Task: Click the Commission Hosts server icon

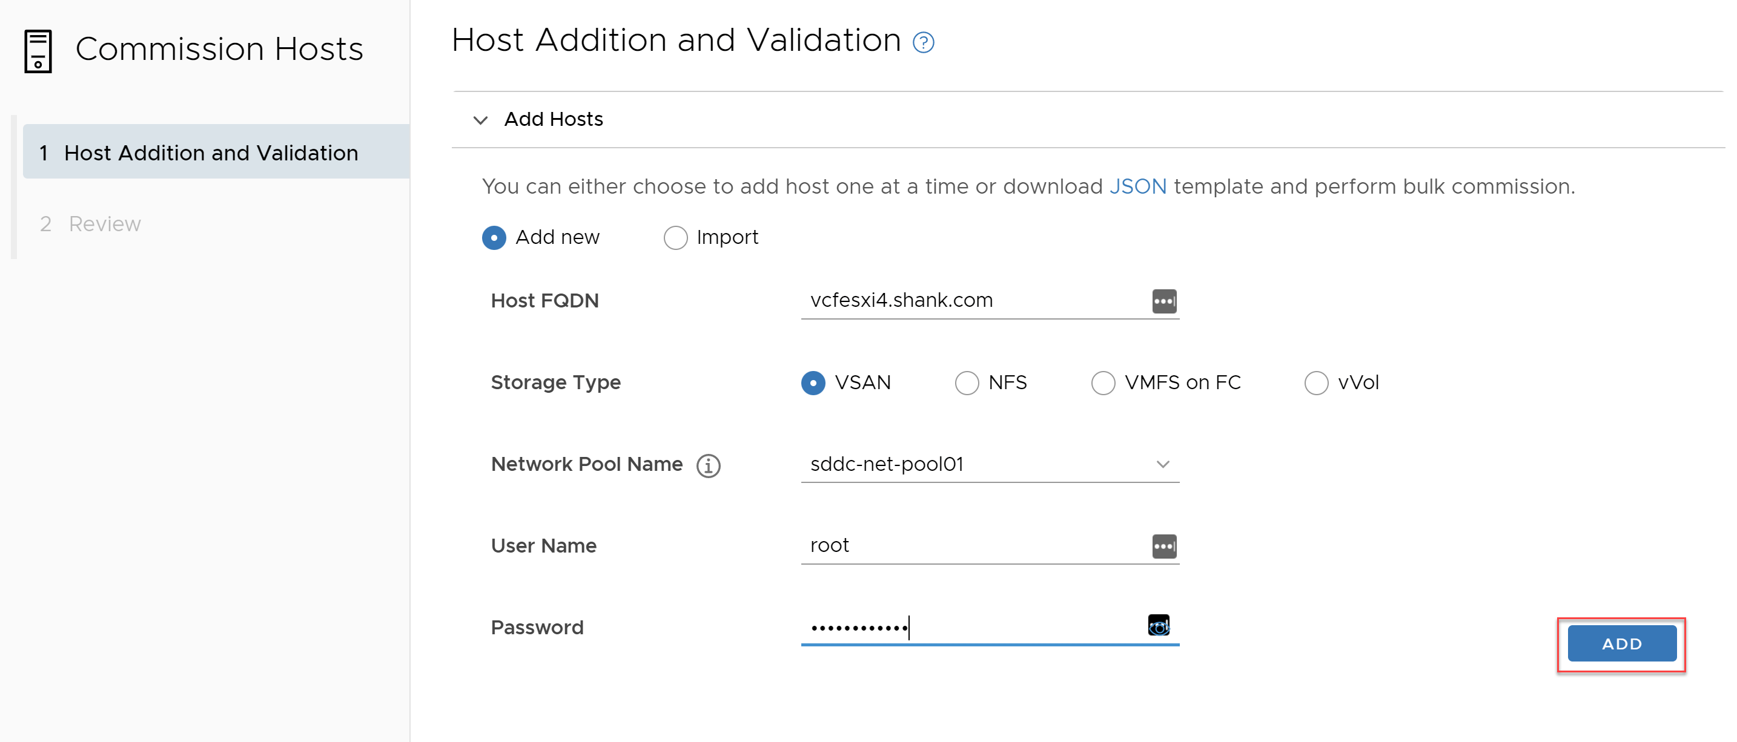Action: point(38,51)
